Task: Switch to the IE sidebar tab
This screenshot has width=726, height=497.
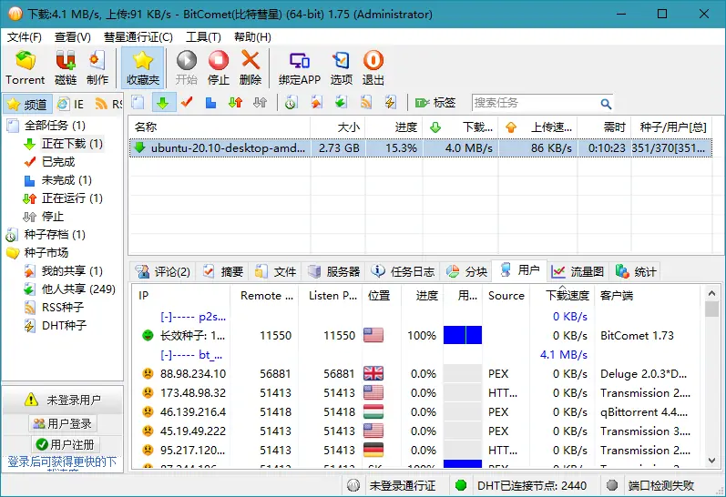Action: (71, 105)
